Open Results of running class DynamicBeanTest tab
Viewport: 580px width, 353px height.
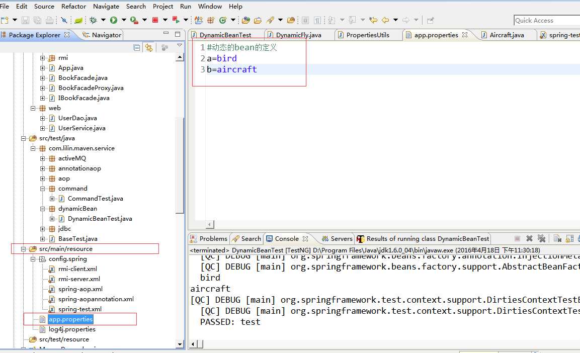(423, 238)
